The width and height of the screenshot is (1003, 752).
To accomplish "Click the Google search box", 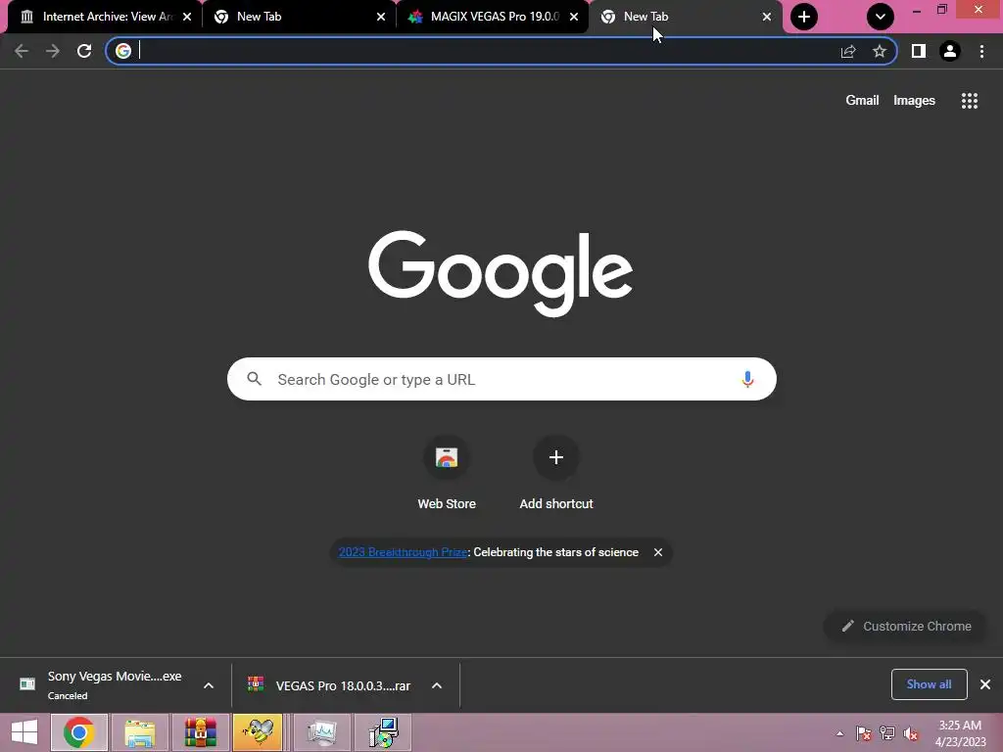I will 501,379.
